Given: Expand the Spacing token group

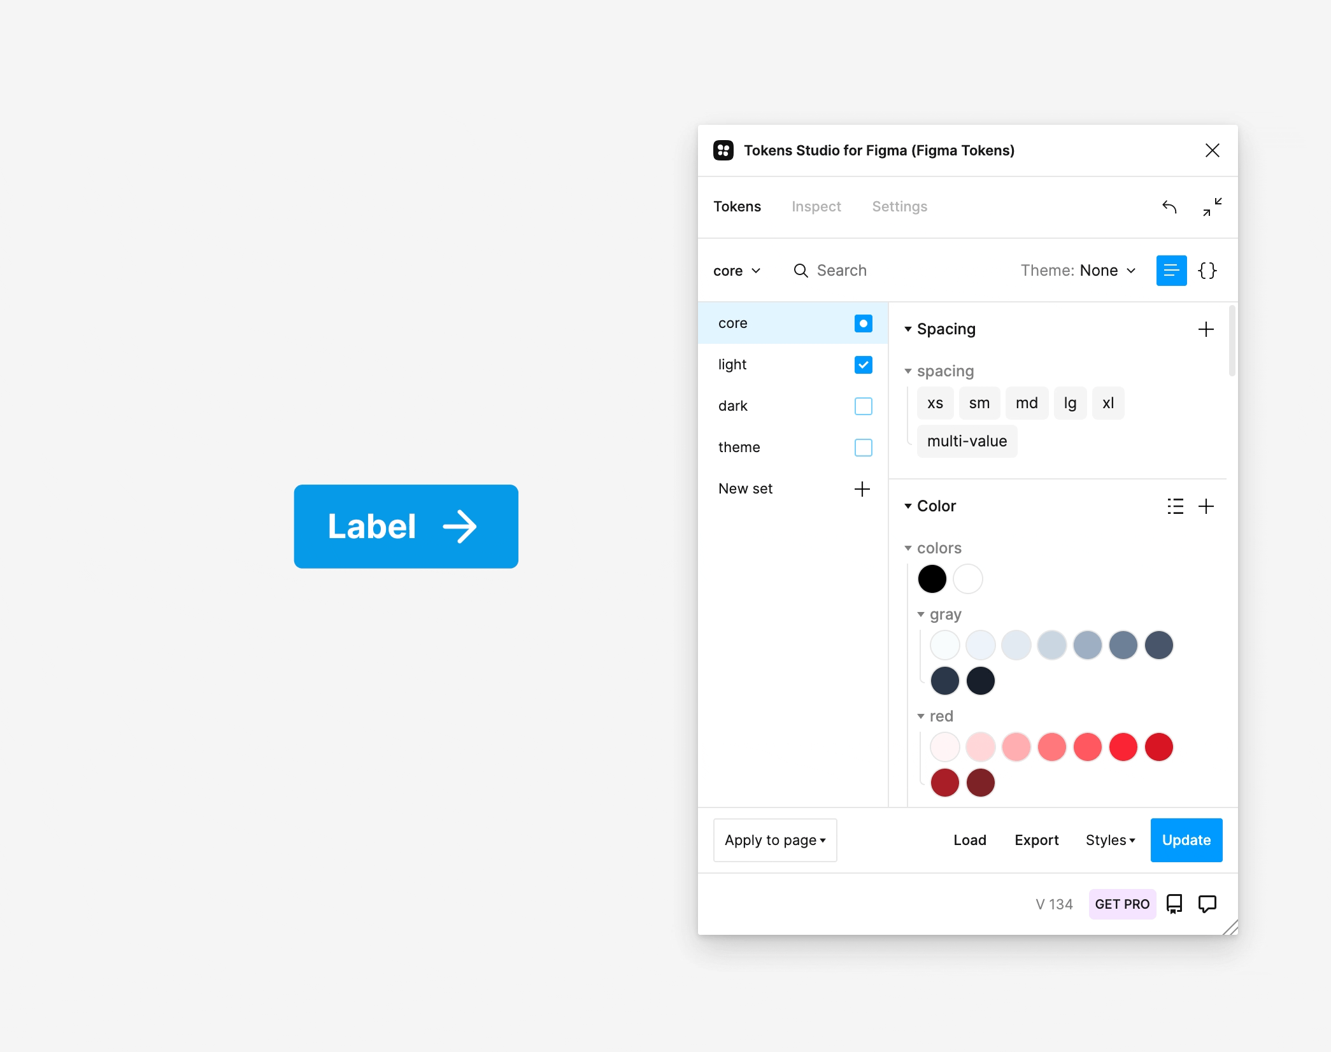Looking at the screenshot, I should pos(907,329).
